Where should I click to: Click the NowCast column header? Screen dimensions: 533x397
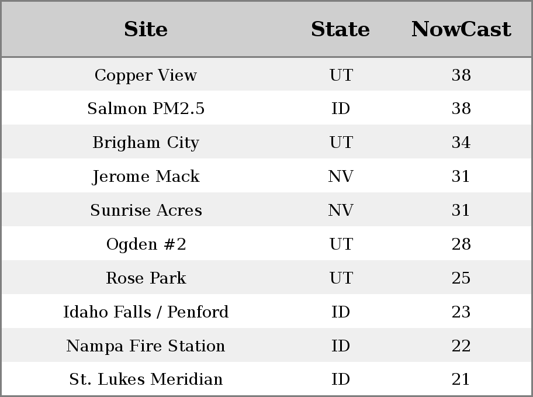pos(461,29)
